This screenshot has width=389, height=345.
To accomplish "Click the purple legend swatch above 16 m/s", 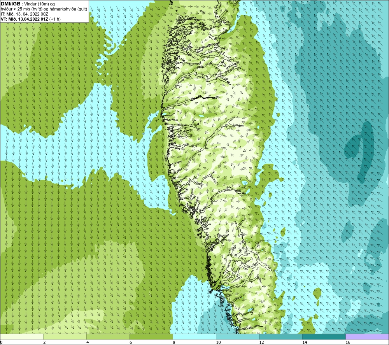I will coord(367,337).
